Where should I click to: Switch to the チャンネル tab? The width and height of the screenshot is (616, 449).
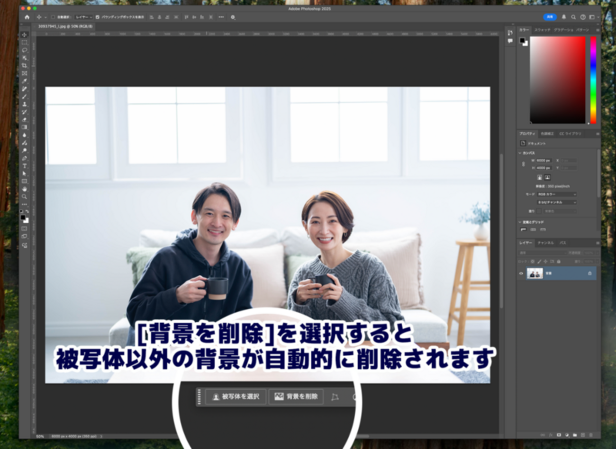(x=545, y=243)
